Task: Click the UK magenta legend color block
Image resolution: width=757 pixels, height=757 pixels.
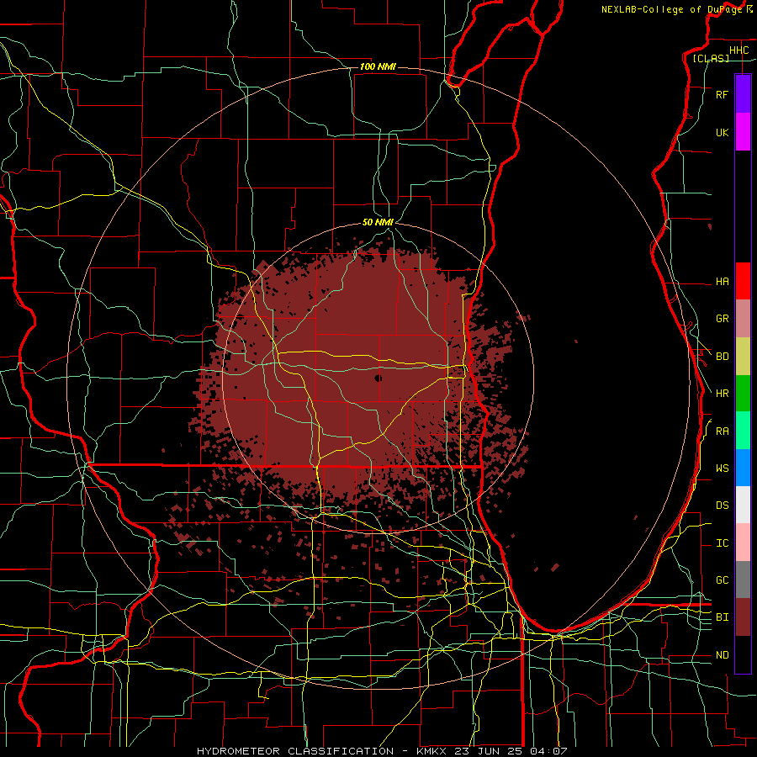Action: (x=743, y=132)
